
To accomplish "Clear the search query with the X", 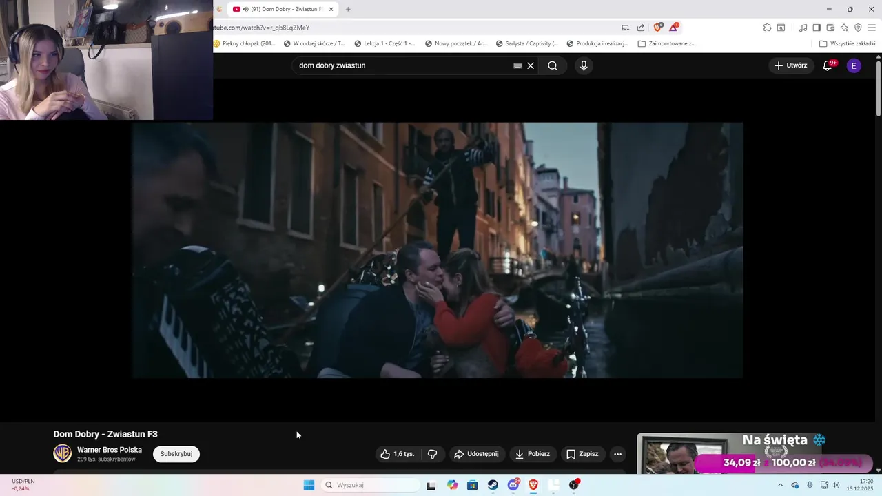I will coord(531,65).
